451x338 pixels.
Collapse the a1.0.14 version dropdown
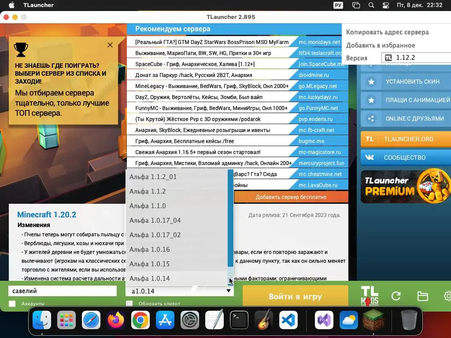point(229,291)
